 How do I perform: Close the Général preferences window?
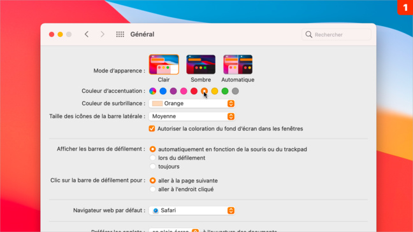(x=52, y=34)
